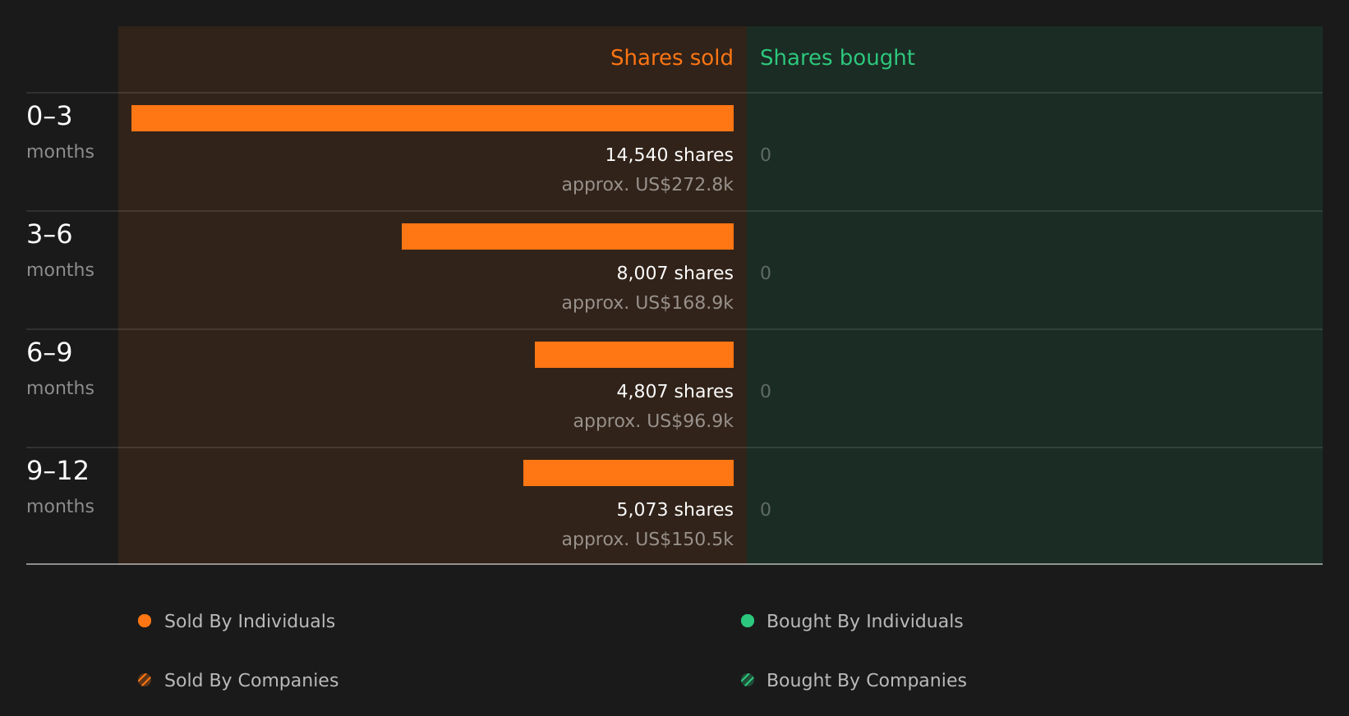Select the Sold By Companies legend label
This screenshot has width=1349, height=716.
[251, 681]
